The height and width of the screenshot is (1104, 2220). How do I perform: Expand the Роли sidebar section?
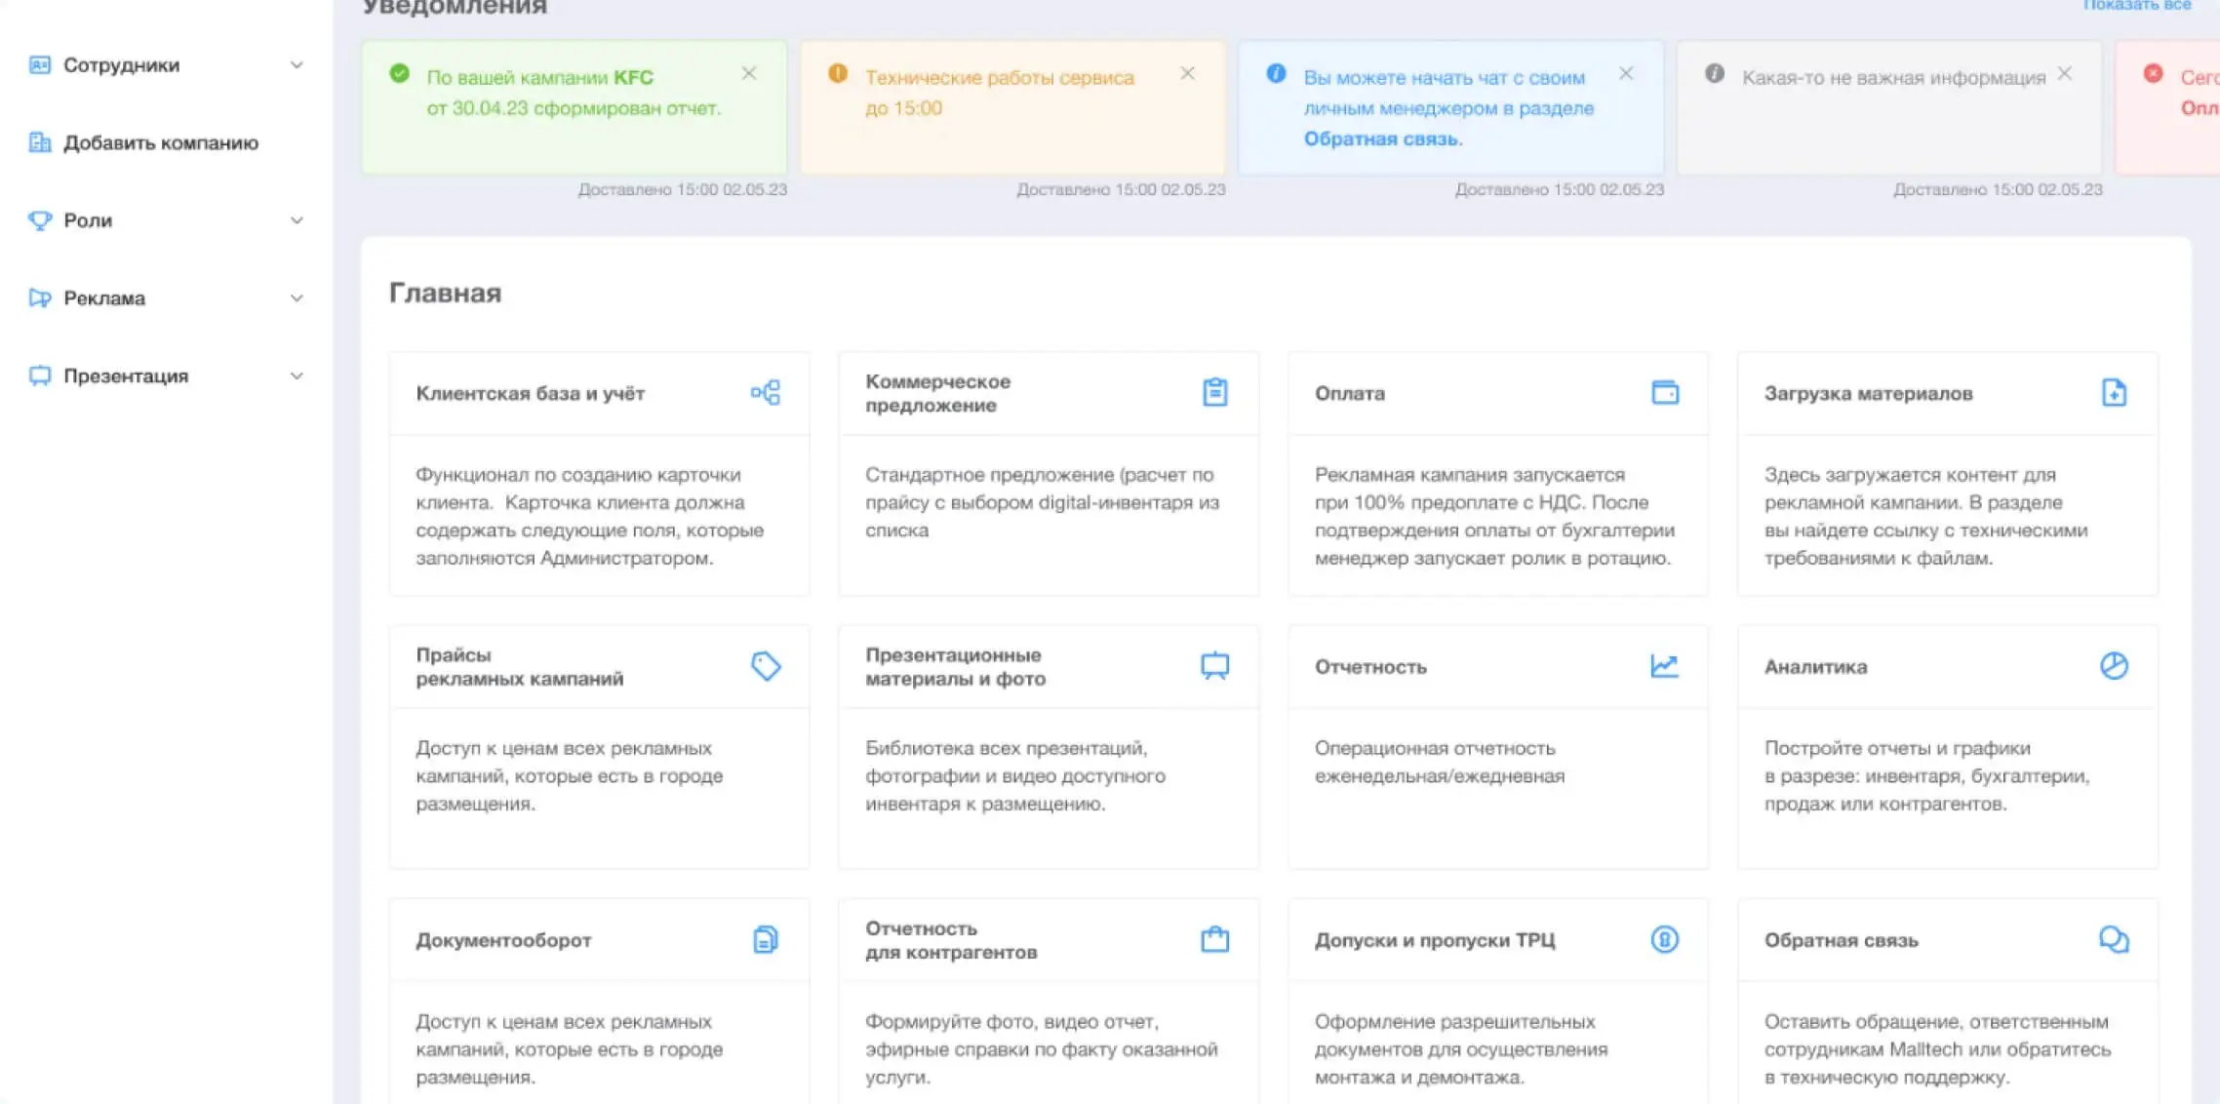[297, 220]
